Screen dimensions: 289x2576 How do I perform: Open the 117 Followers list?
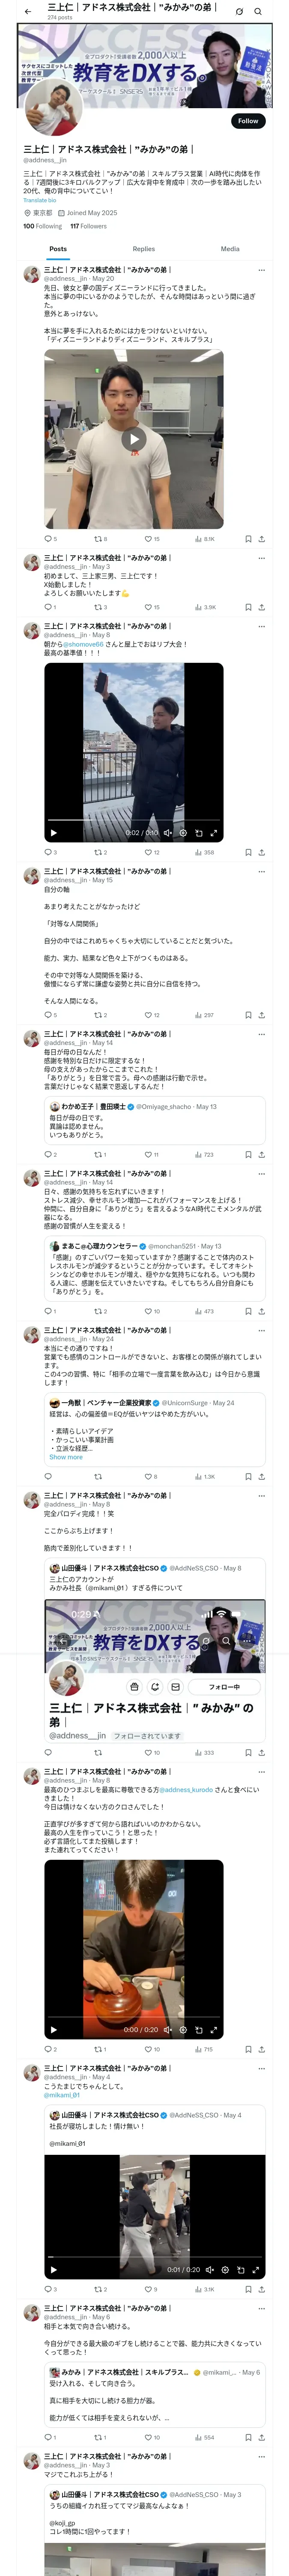coord(88,226)
